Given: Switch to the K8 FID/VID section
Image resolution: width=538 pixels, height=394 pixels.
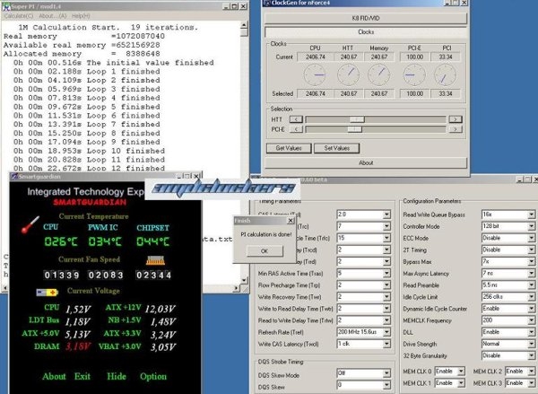Looking at the screenshot, I should tap(365, 17).
